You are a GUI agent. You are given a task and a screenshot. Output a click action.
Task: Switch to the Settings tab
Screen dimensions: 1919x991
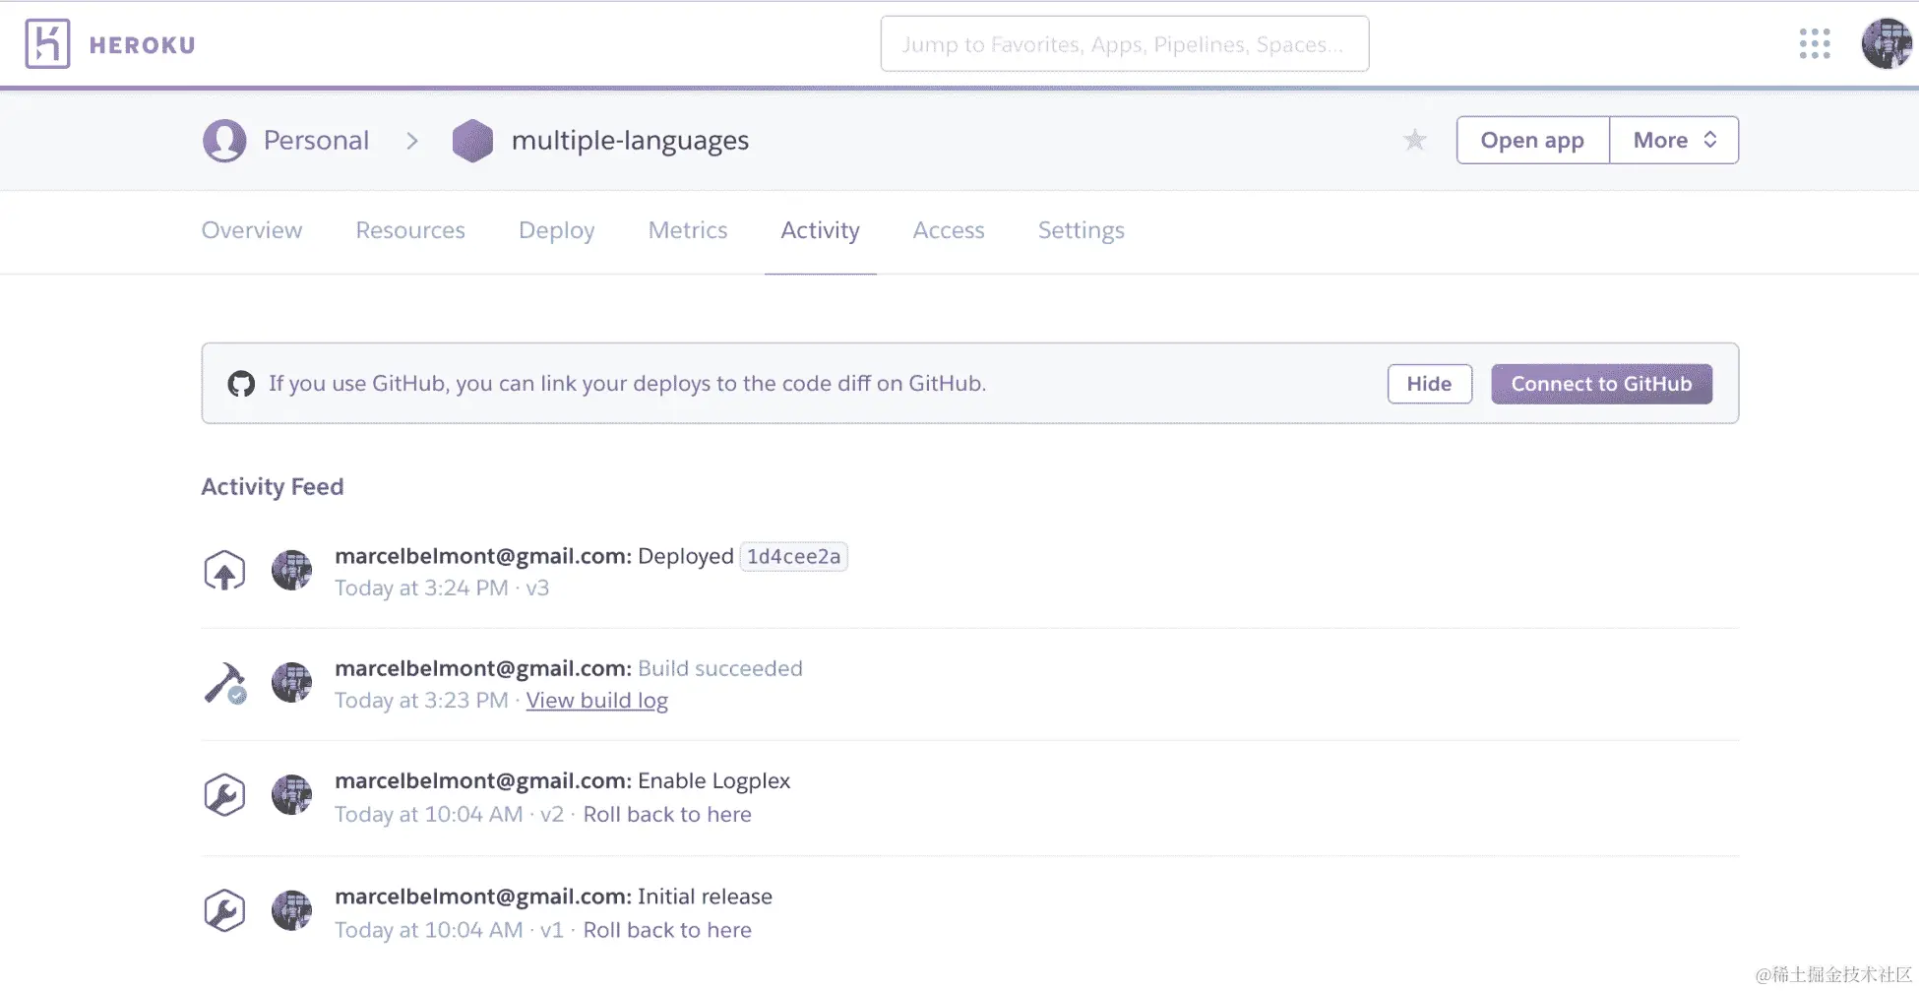tap(1082, 230)
